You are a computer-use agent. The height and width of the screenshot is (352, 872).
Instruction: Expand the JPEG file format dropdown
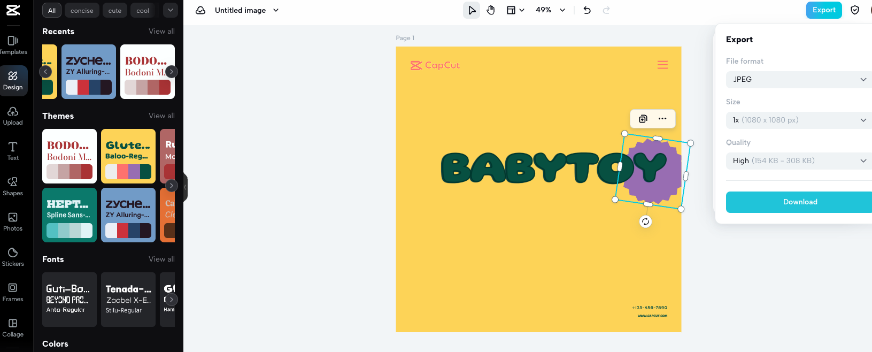click(x=799, y=79)
